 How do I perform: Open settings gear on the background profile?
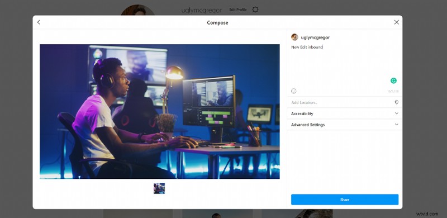pyautogui.click(x=255, y=10)
